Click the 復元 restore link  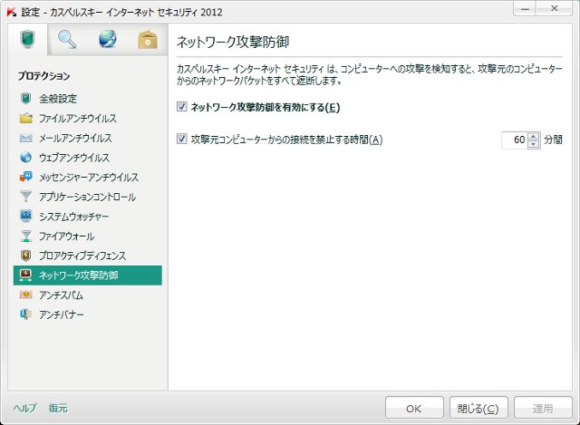point(58,408)
